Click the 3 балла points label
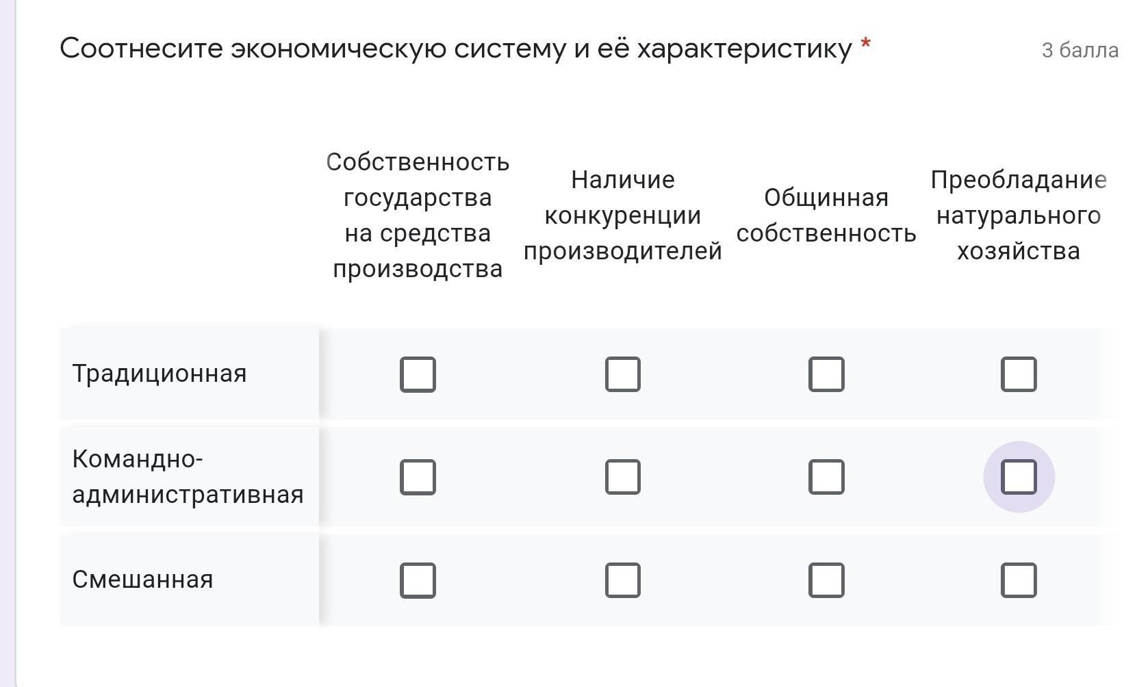Screen dimensions: 1148x687 pyautogui.click(x=1080, y=50)
